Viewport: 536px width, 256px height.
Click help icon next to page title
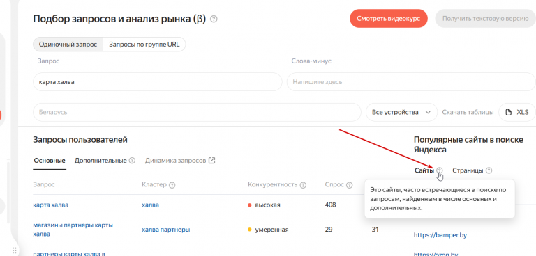coord(214,19)
